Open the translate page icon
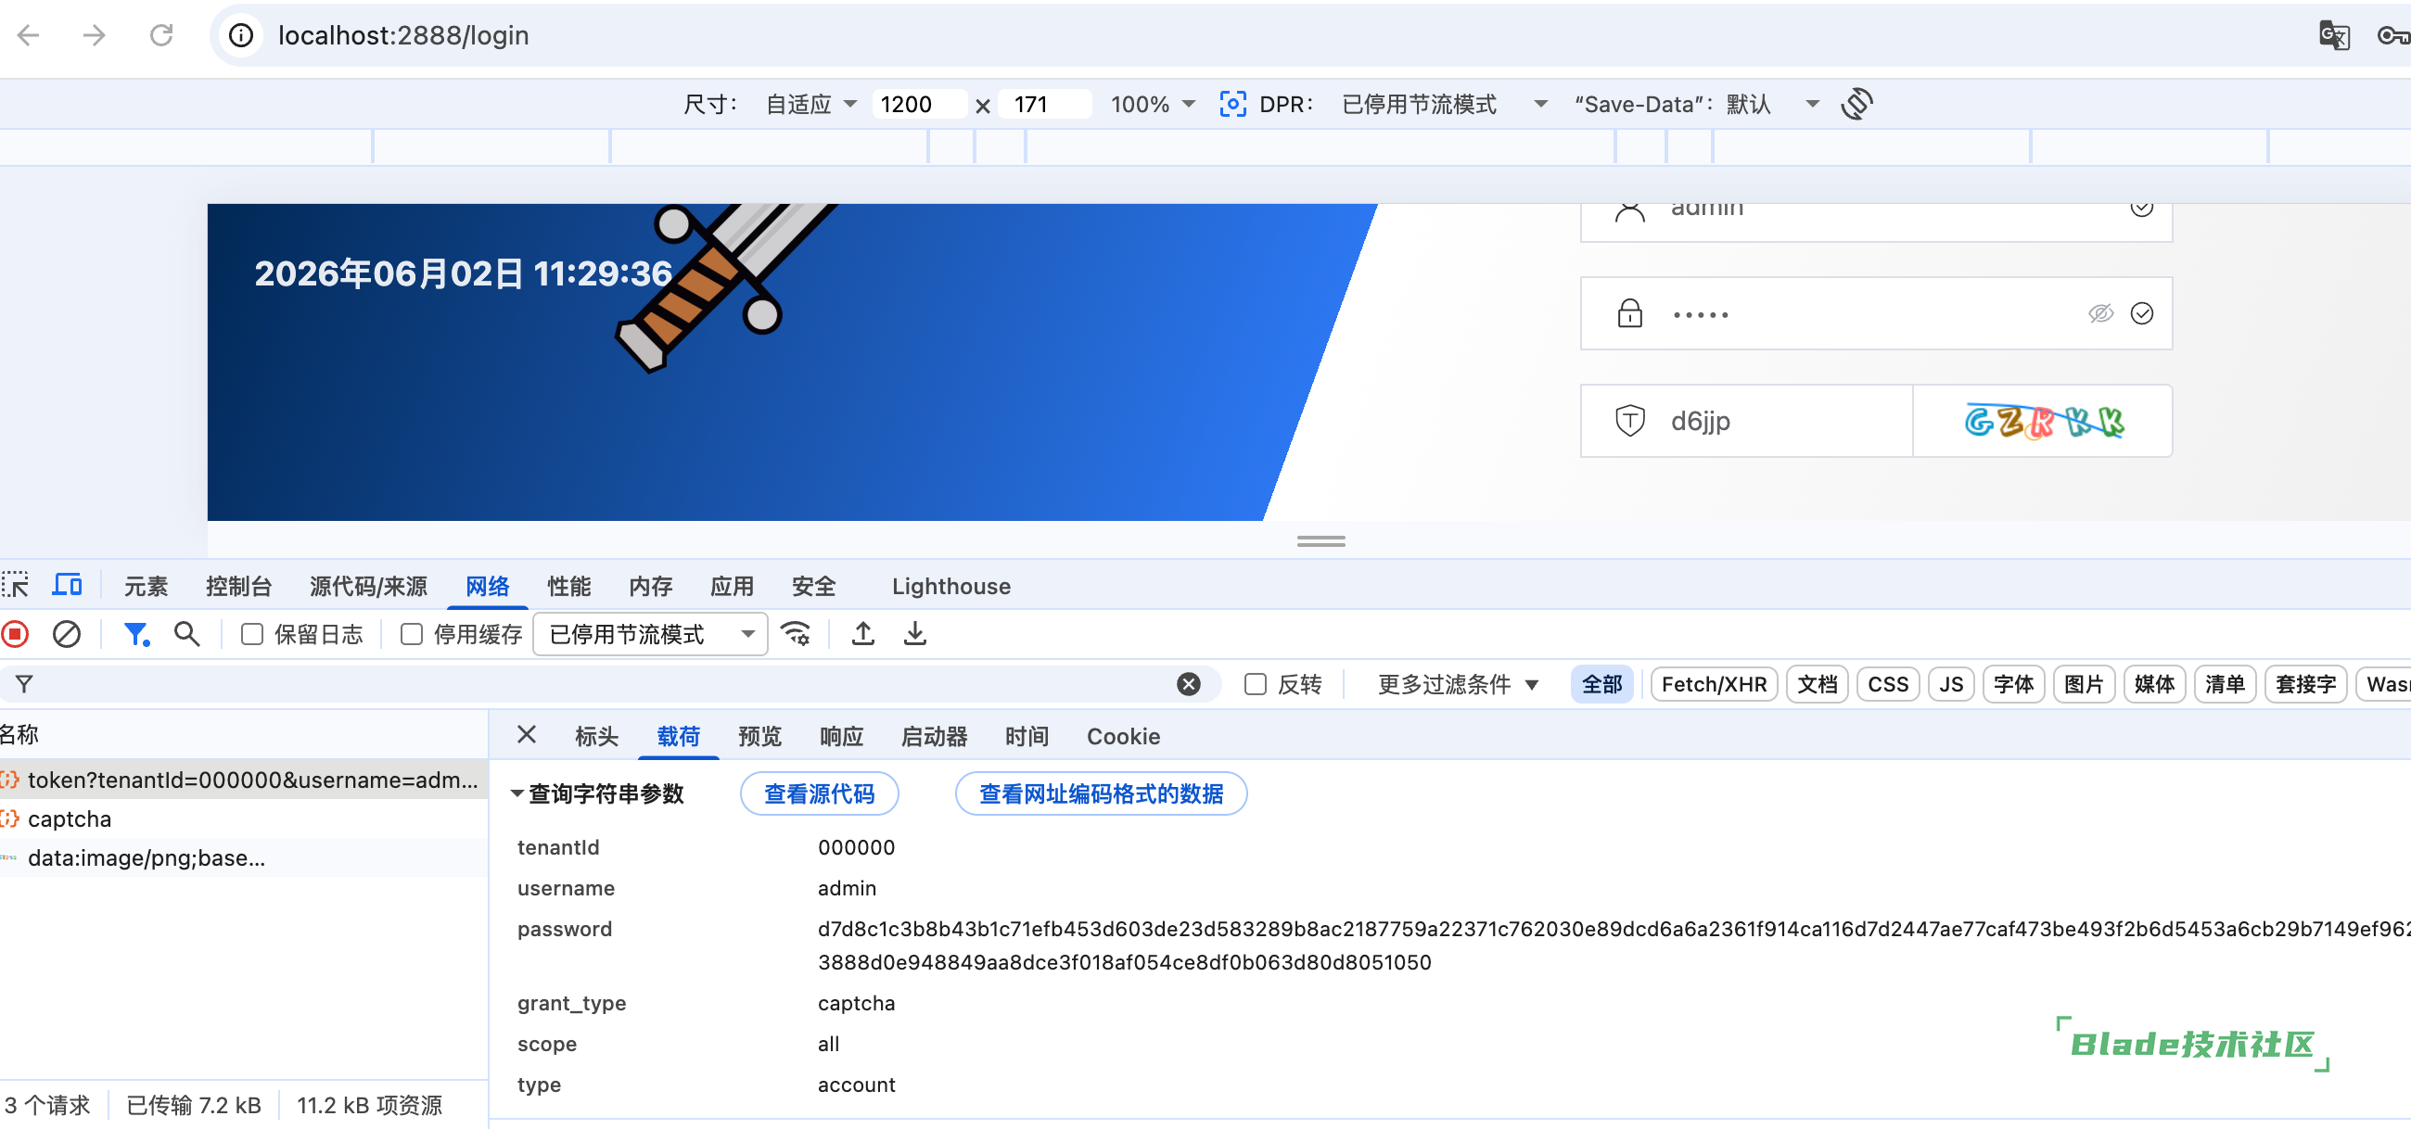2411x1129 pixels. point(2333,35)
